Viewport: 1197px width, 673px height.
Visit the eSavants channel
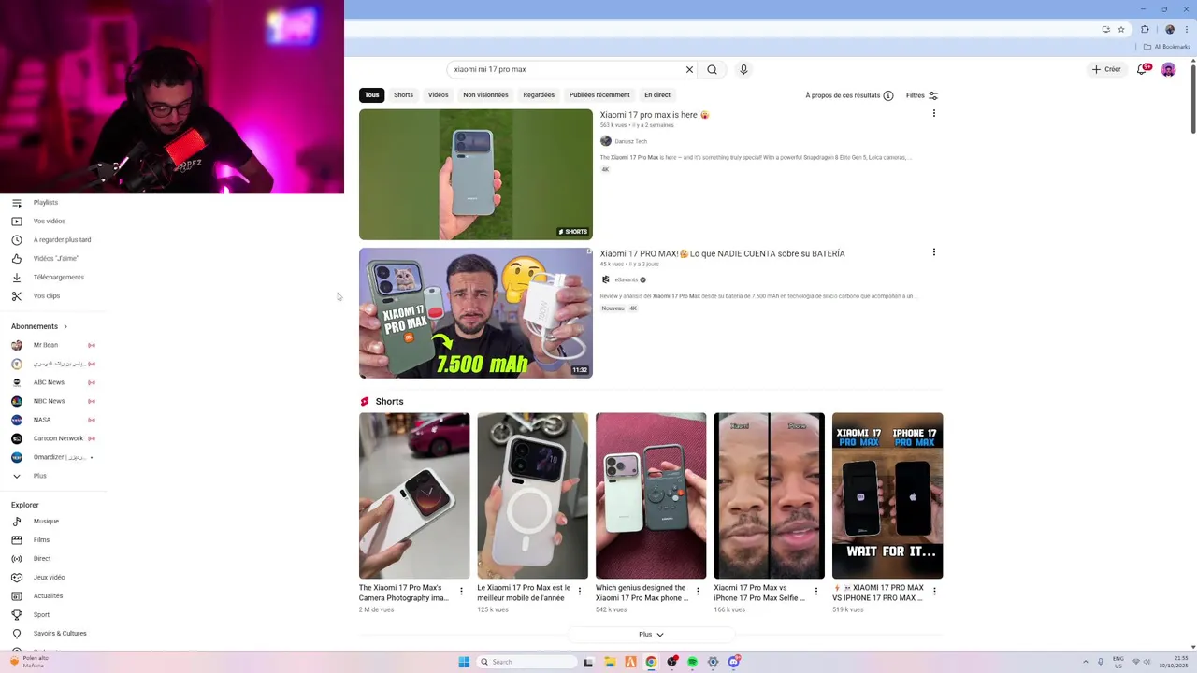pos(626,279)
